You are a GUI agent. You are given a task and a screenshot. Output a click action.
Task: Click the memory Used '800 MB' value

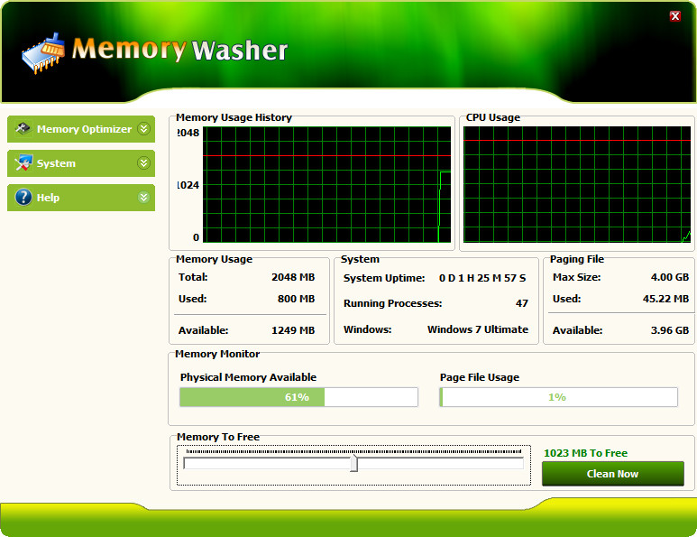click(x=296, y=299)
